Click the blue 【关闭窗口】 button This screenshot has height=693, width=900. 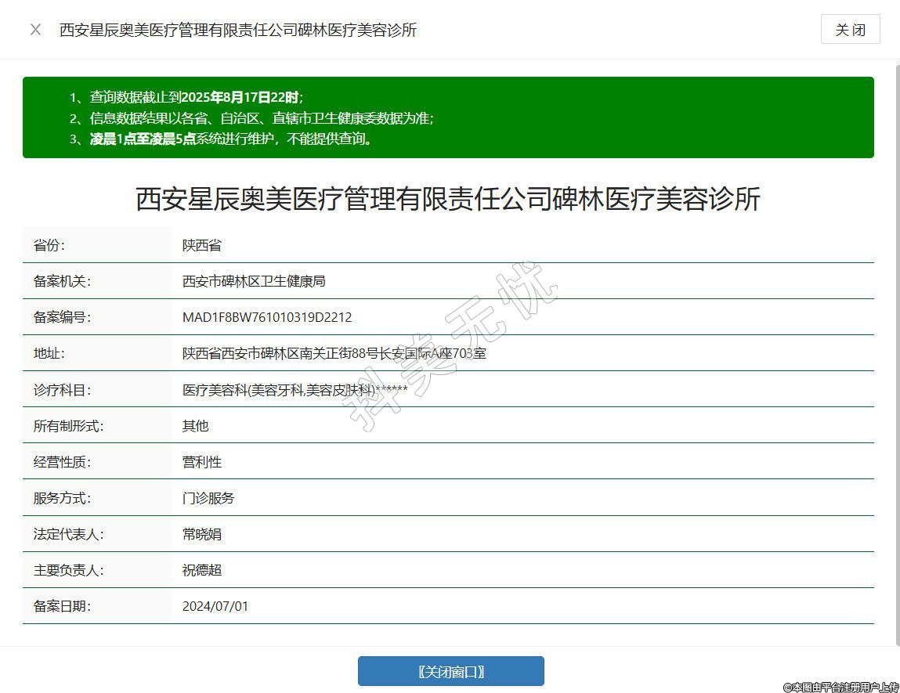coord(450,671)
